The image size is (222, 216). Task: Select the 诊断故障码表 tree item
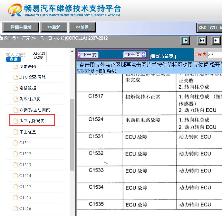coord(32,121)
